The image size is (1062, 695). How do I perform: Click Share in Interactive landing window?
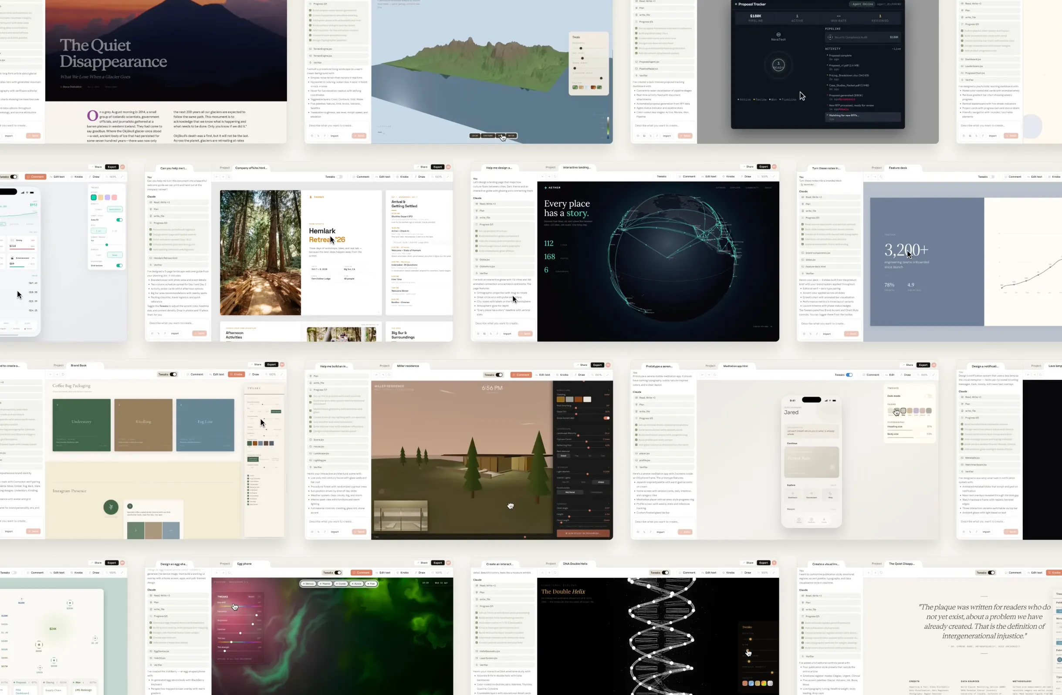(x=748, y=167)
